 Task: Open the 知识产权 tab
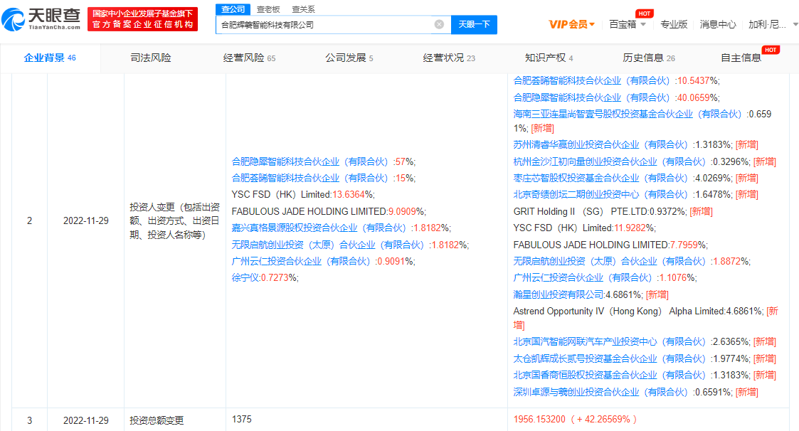549,58
